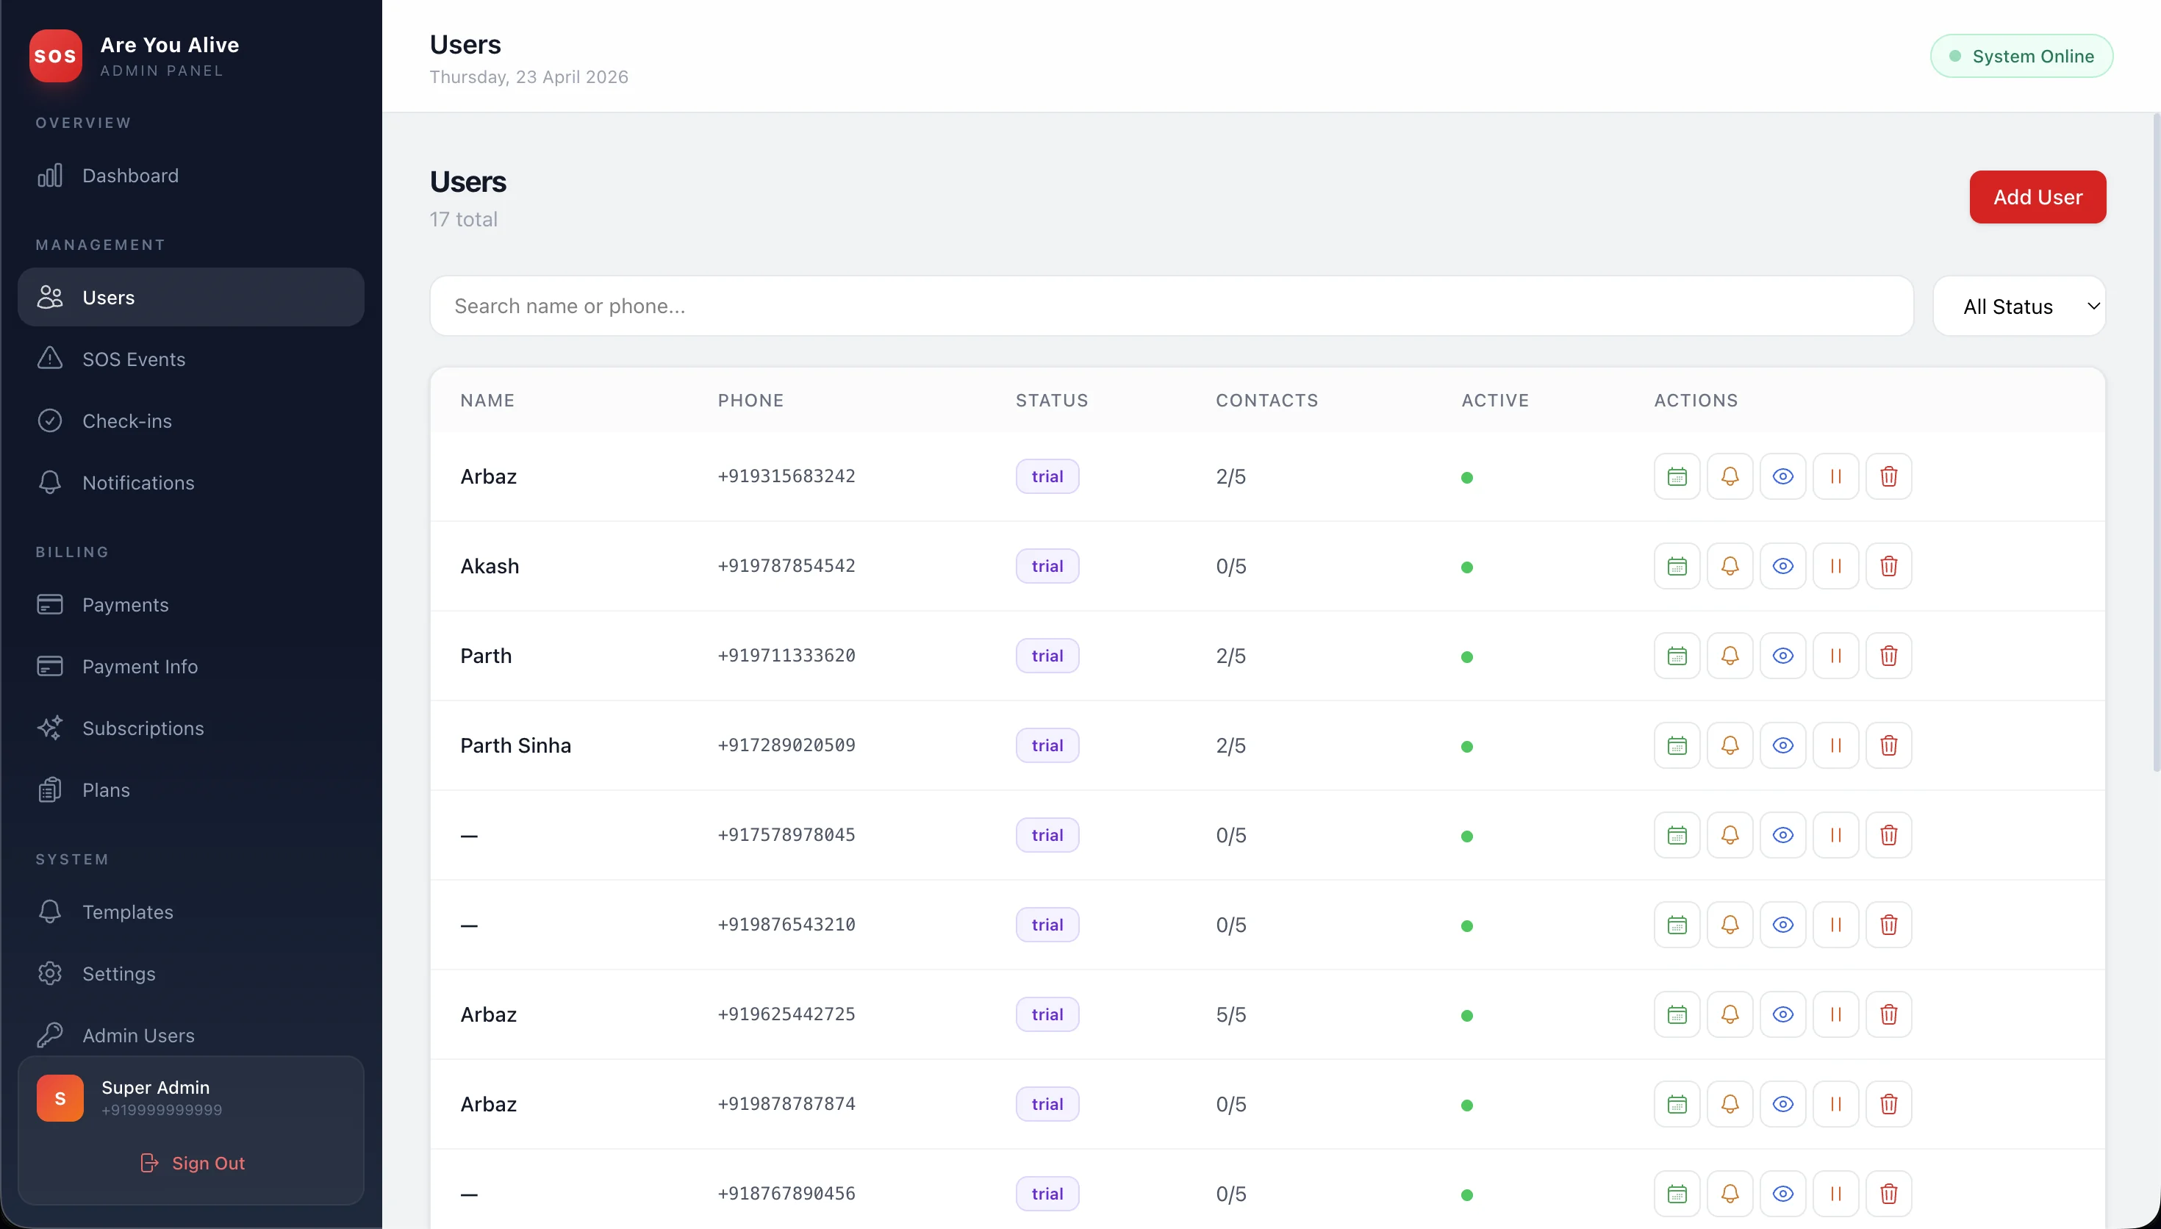This screenshot has width=2161, height=1229.
Task: Click calendar icon for +917578978045 row
Action: [x=1677, y=836]
